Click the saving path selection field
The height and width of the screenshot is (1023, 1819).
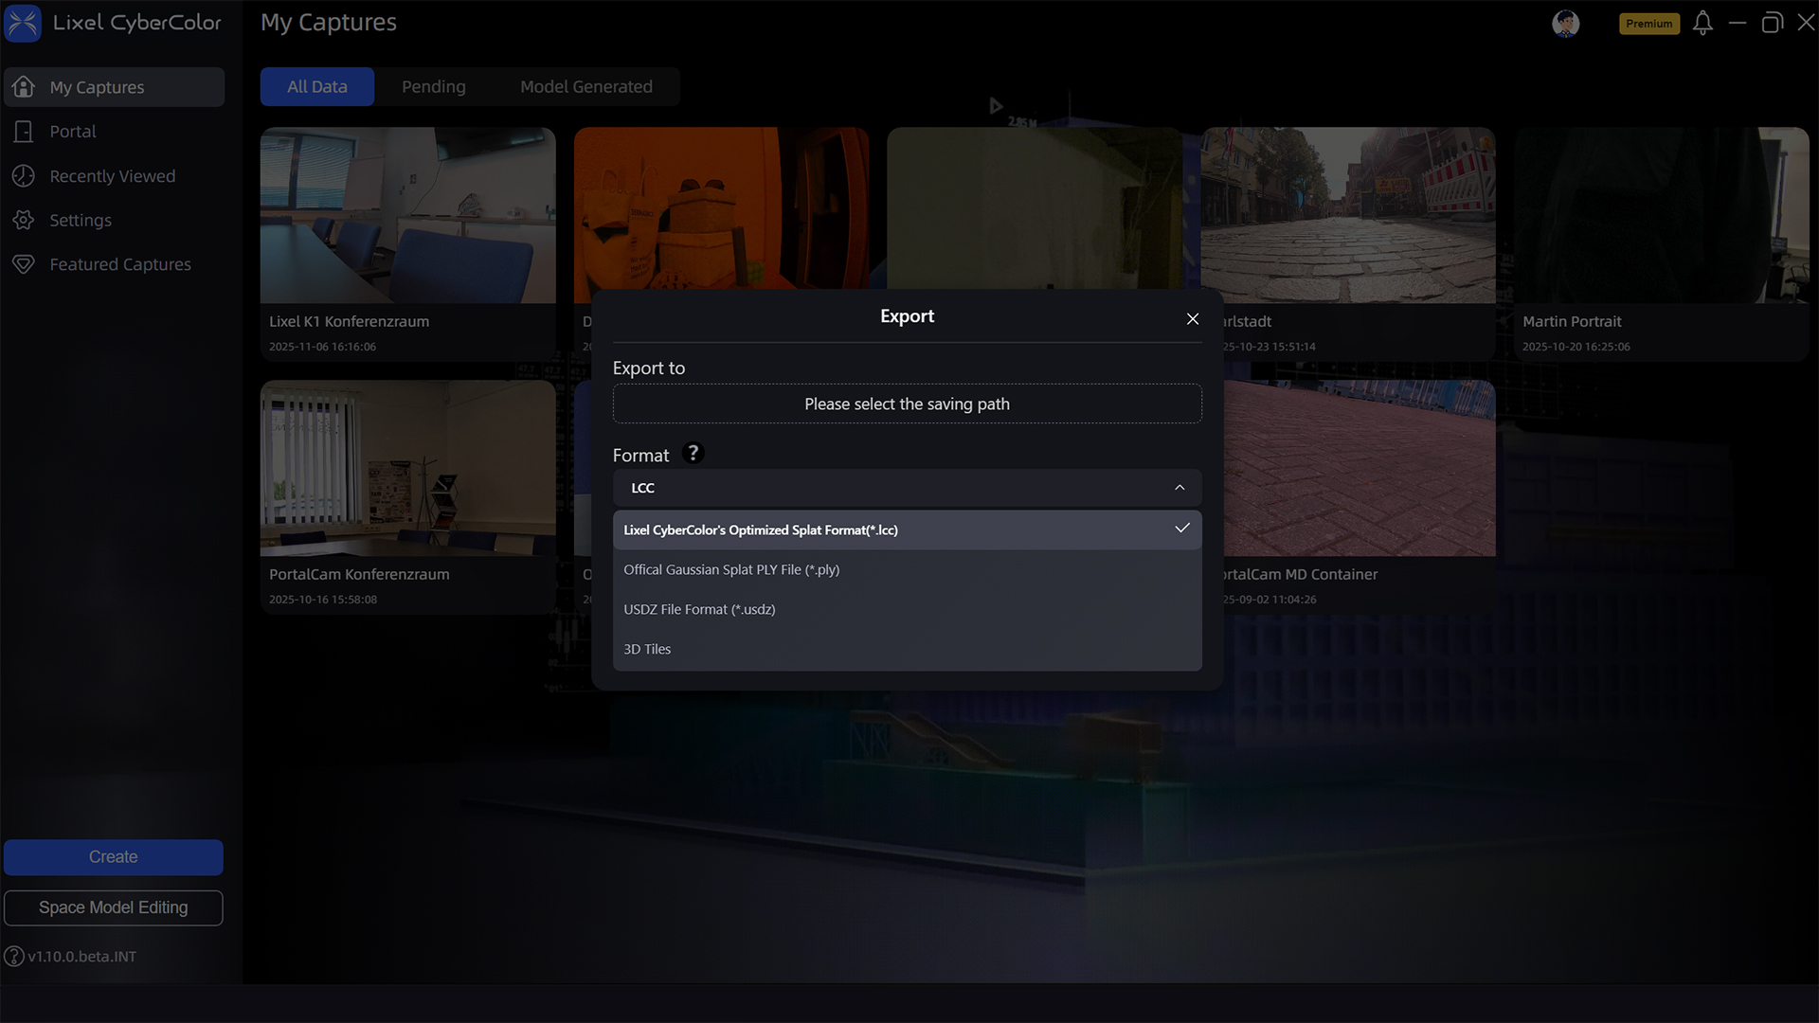tap(907, 404)
